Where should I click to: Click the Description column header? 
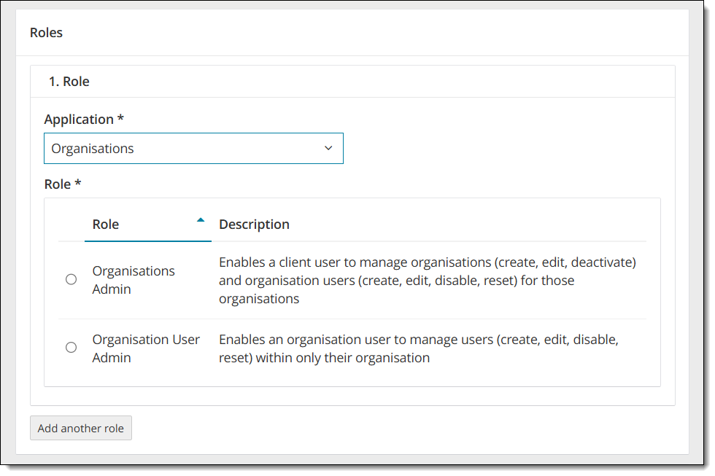tap(254, 225)
